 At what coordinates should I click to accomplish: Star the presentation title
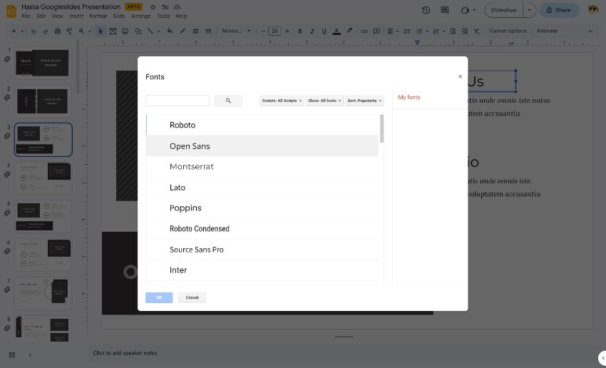point(153,6)
